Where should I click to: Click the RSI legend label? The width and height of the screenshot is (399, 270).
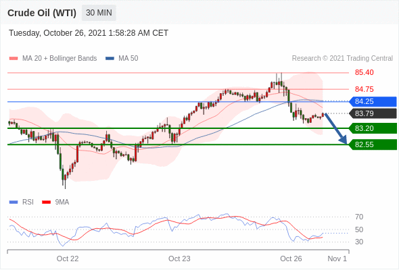tap(28, 202)
